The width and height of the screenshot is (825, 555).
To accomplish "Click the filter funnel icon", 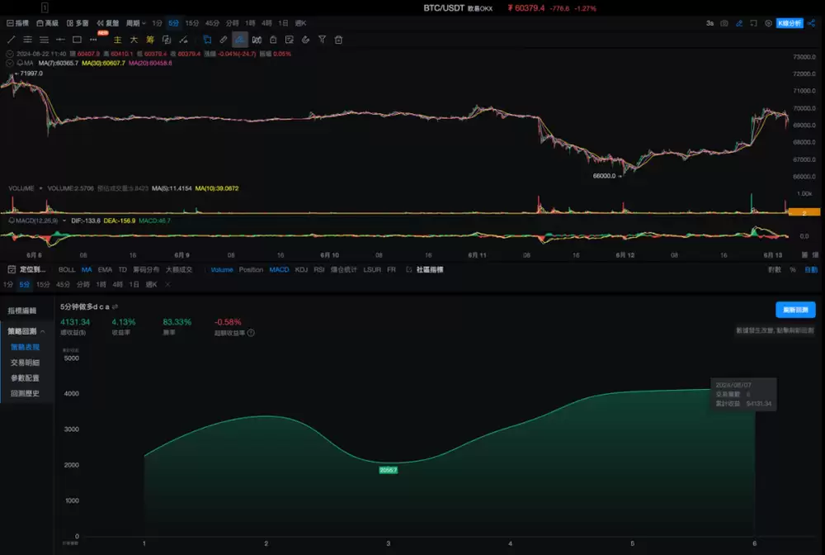I will coord(322,40).
